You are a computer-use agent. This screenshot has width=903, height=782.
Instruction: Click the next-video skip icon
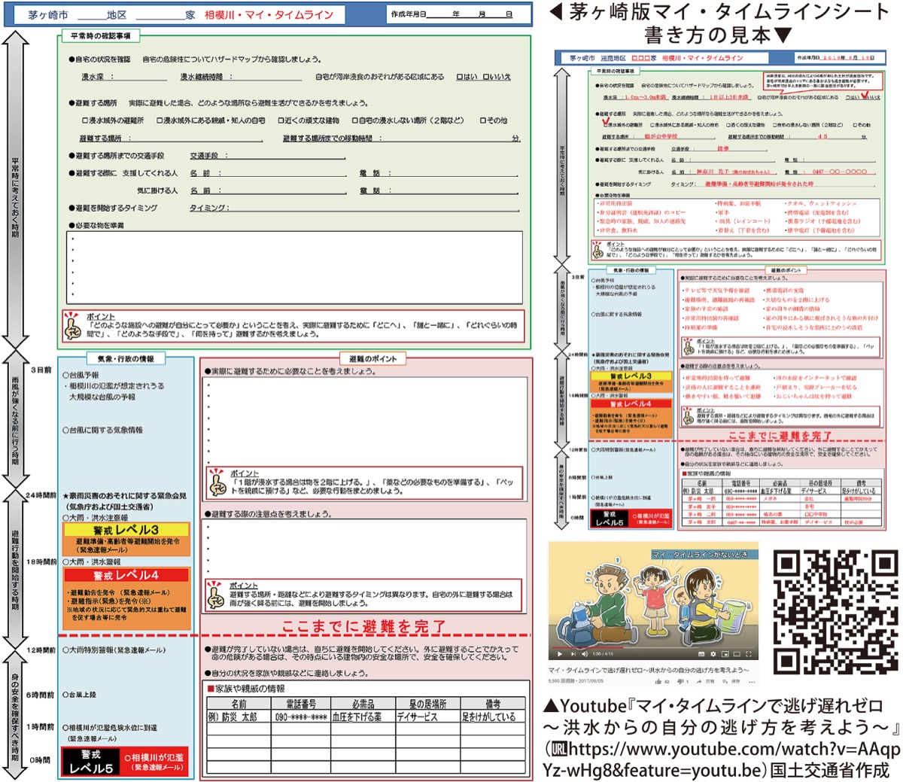pos(572,653)
